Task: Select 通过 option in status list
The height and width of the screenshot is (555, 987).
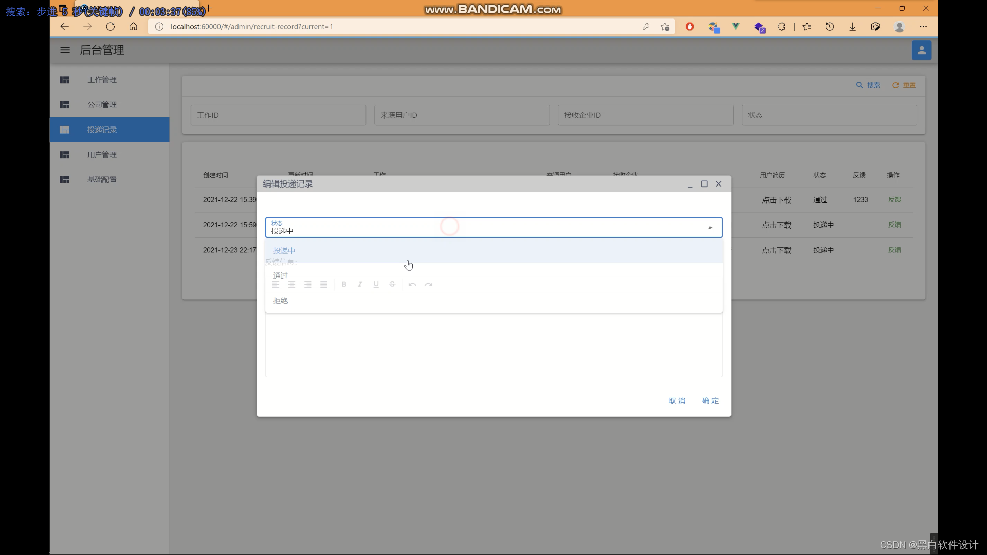Action: pyautogui.click(x=493, y=275)
